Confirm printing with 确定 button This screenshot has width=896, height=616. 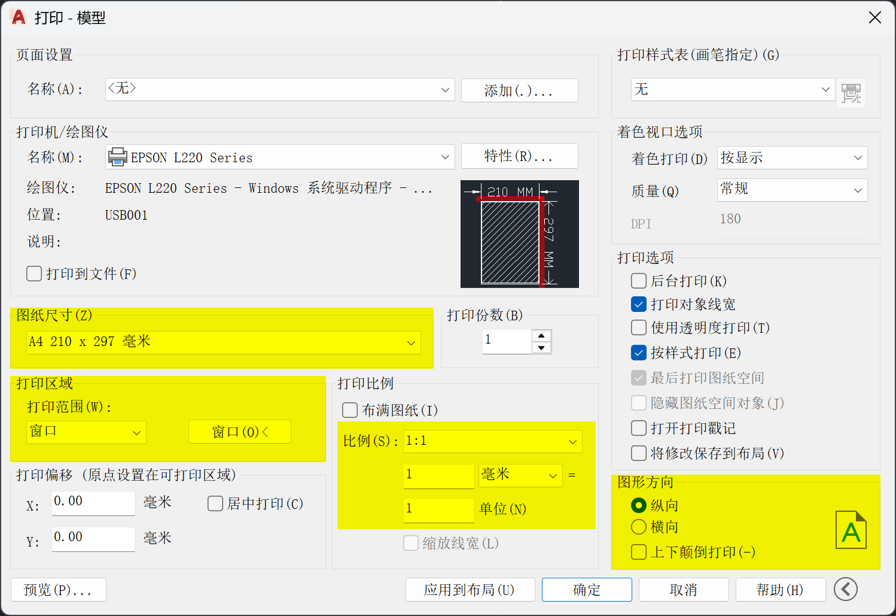point(587,590)
